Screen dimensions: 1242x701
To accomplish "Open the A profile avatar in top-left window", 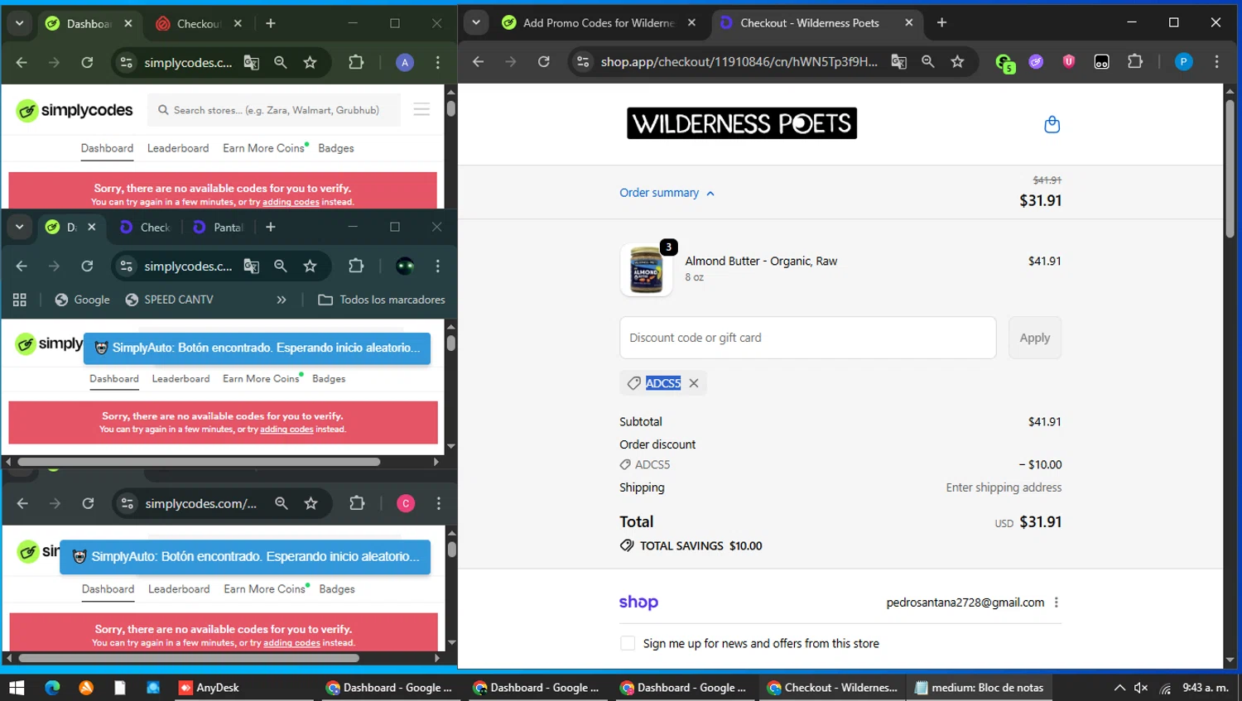I will [404, 62].
